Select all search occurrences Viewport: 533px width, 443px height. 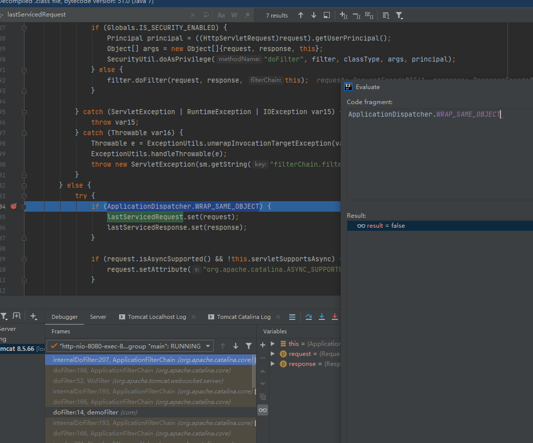click(369, 15)
